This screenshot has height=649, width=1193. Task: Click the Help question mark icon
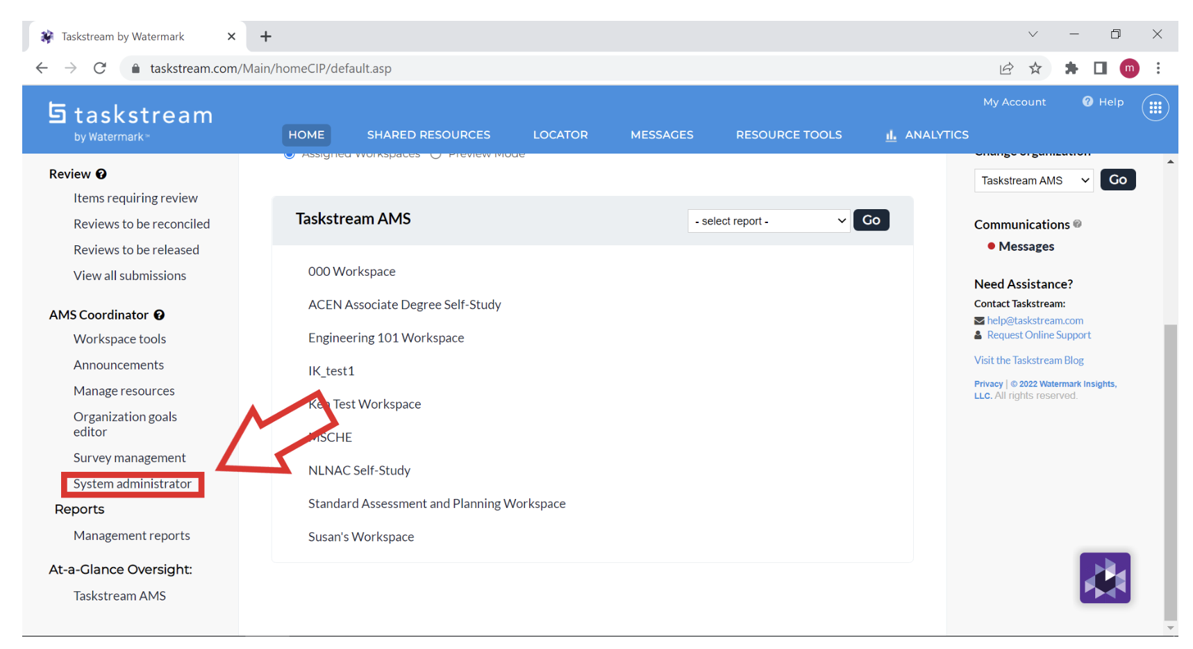1087,101
